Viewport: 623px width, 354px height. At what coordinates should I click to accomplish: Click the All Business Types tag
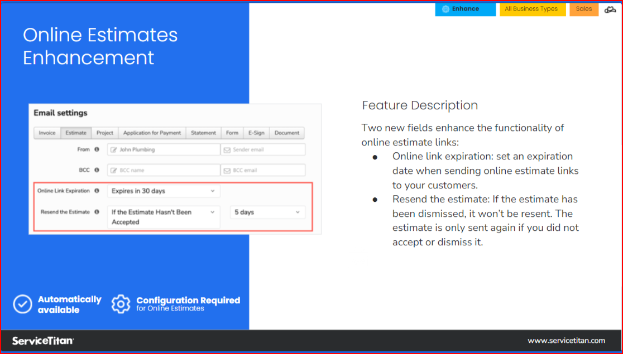click(x=533, y=9)
